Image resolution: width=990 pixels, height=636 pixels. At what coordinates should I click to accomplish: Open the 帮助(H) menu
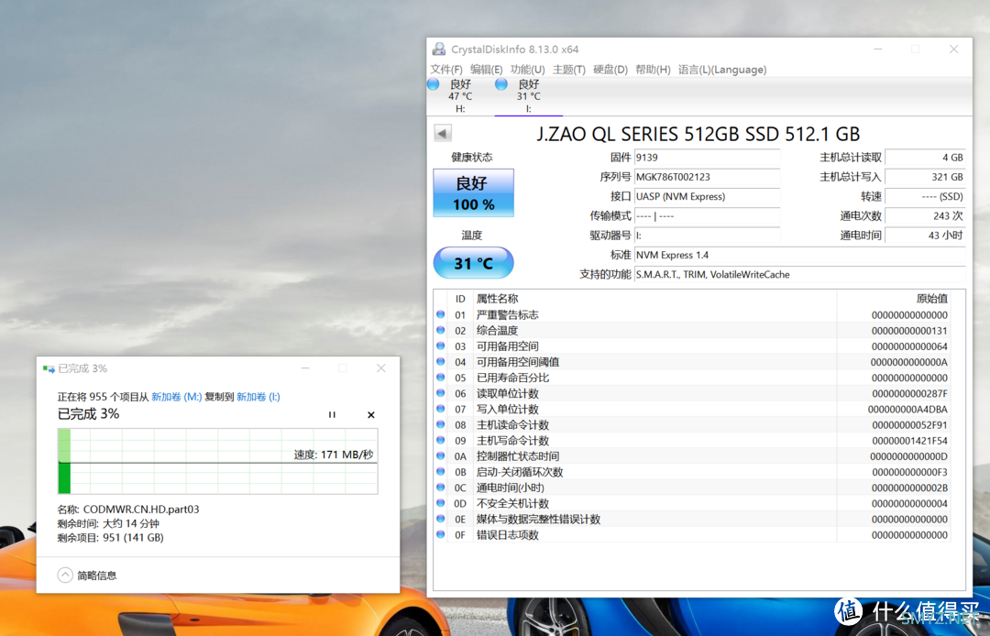tap(653, 70)
